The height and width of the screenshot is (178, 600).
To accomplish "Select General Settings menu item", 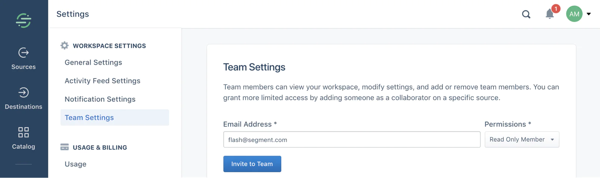I will click(x=93, y=62).
